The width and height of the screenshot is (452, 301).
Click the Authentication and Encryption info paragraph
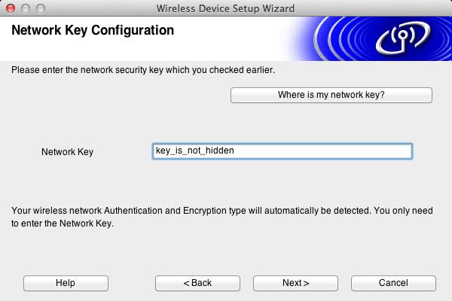[x=222, y=217]
